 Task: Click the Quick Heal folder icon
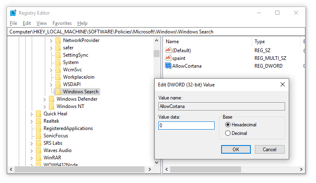click(39, 114)
